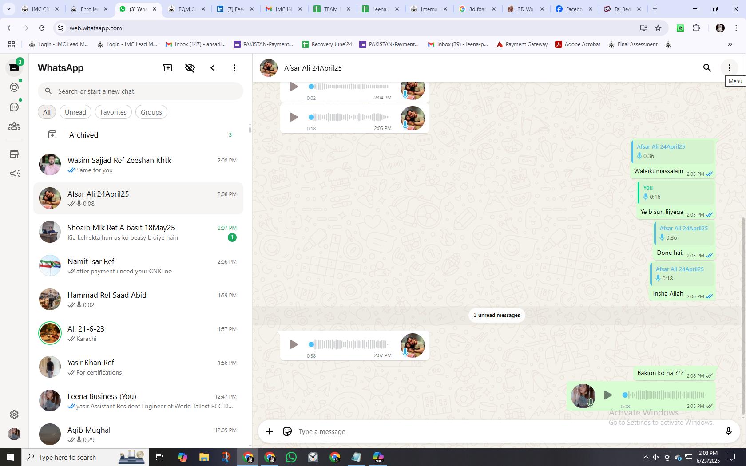This screenshot has width=746, height=466.
Task: Play the 0:02 voice message
Action: (x=294, y=87)
